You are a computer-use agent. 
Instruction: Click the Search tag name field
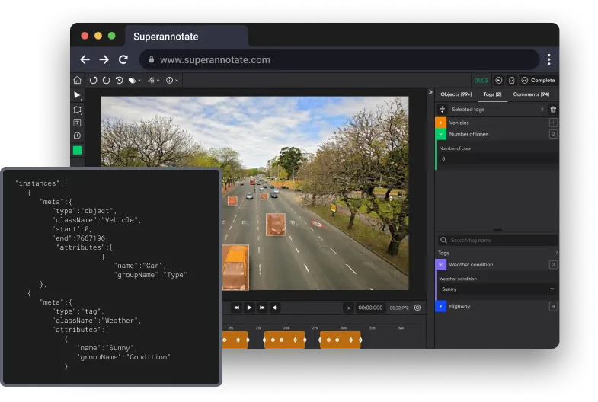tap(497, 240)
